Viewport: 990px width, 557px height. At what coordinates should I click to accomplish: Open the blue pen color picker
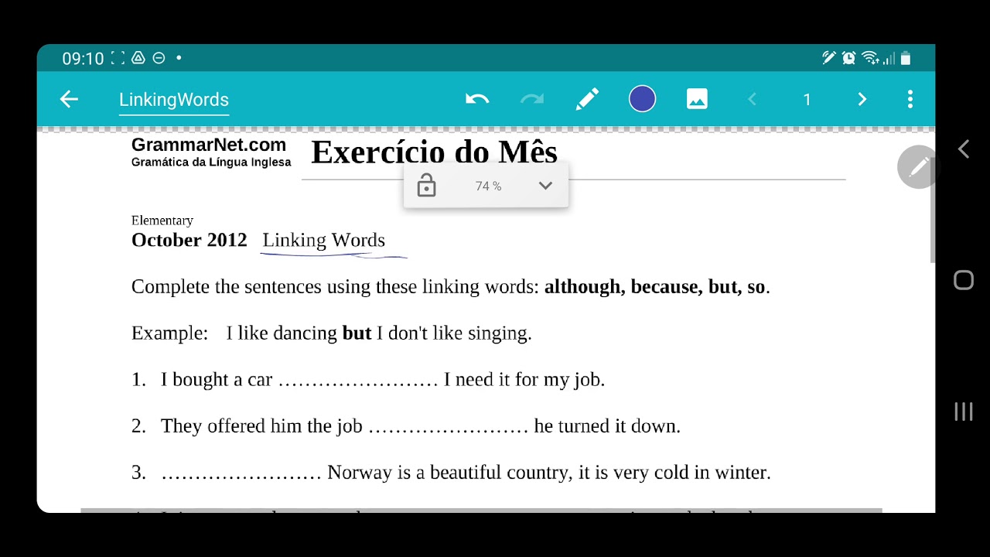coord(642,99)
